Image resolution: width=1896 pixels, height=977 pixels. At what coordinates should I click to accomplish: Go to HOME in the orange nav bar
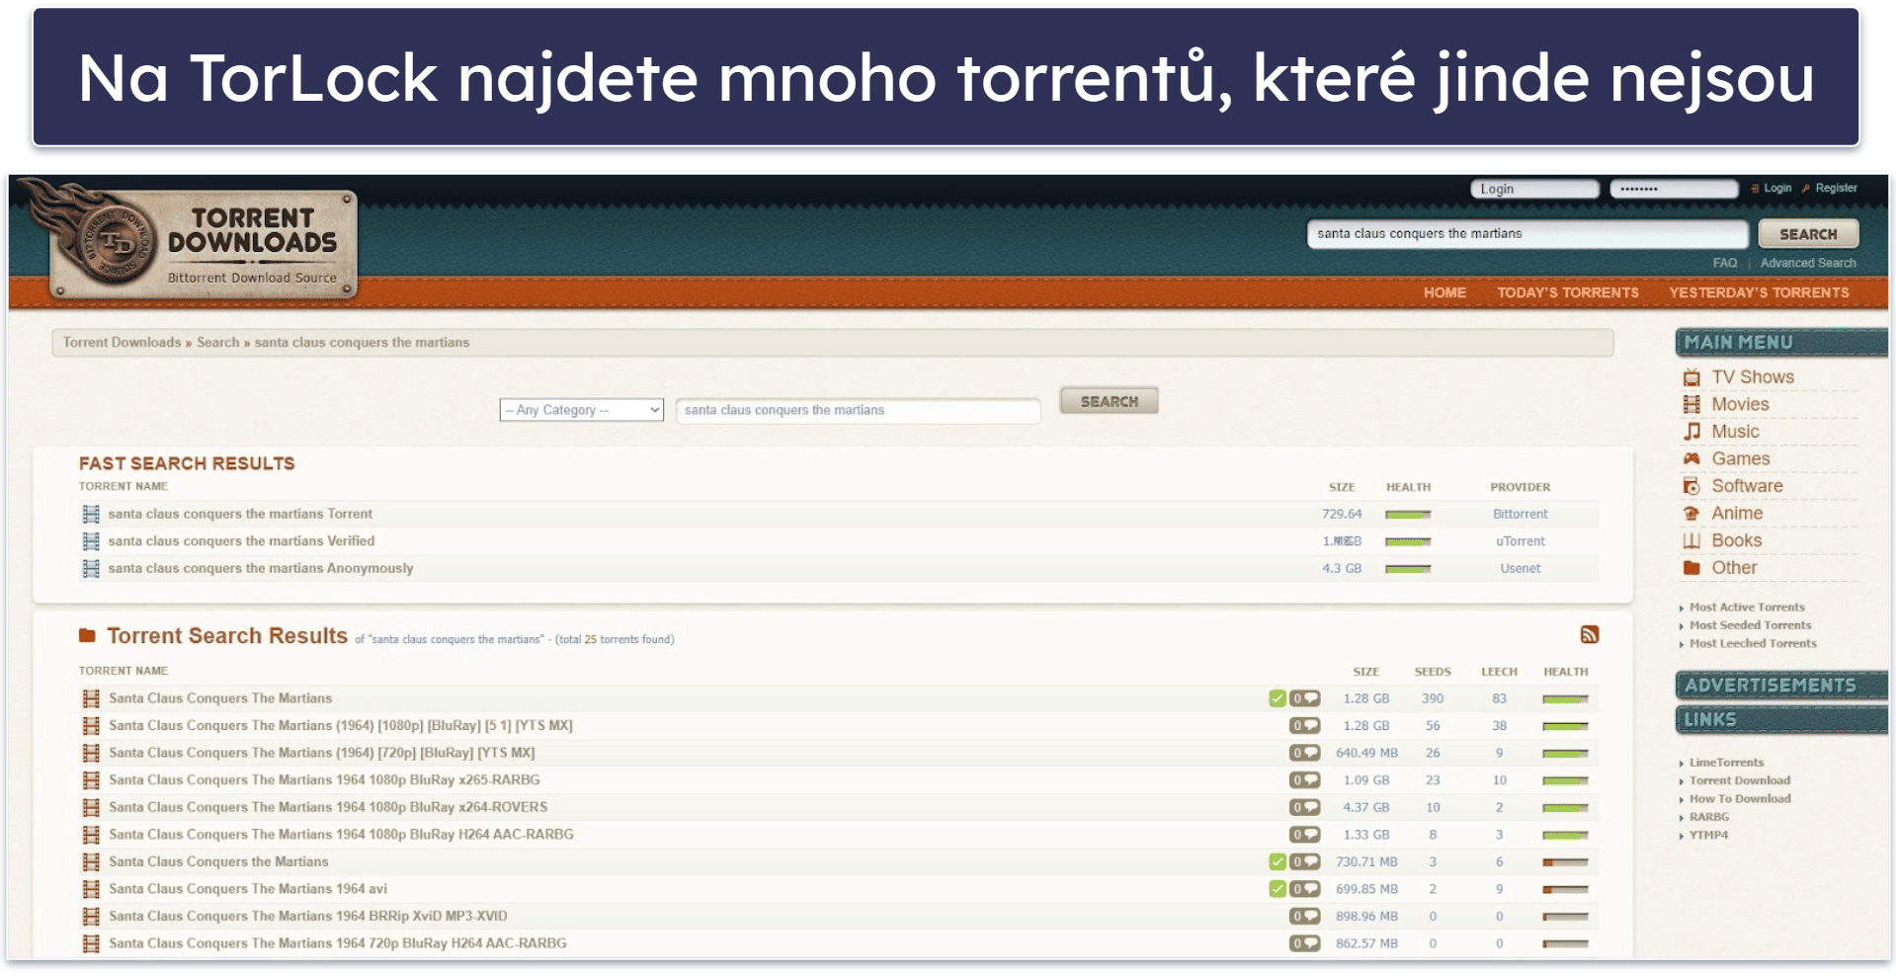[1444, 292]
